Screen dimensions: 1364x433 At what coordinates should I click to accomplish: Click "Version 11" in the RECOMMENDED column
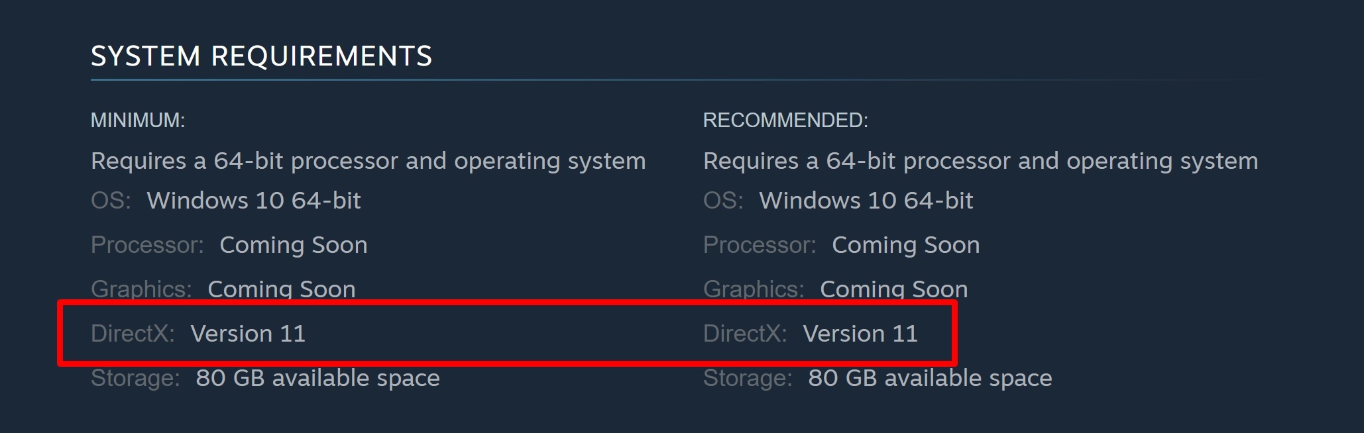(x=860, y=334)
